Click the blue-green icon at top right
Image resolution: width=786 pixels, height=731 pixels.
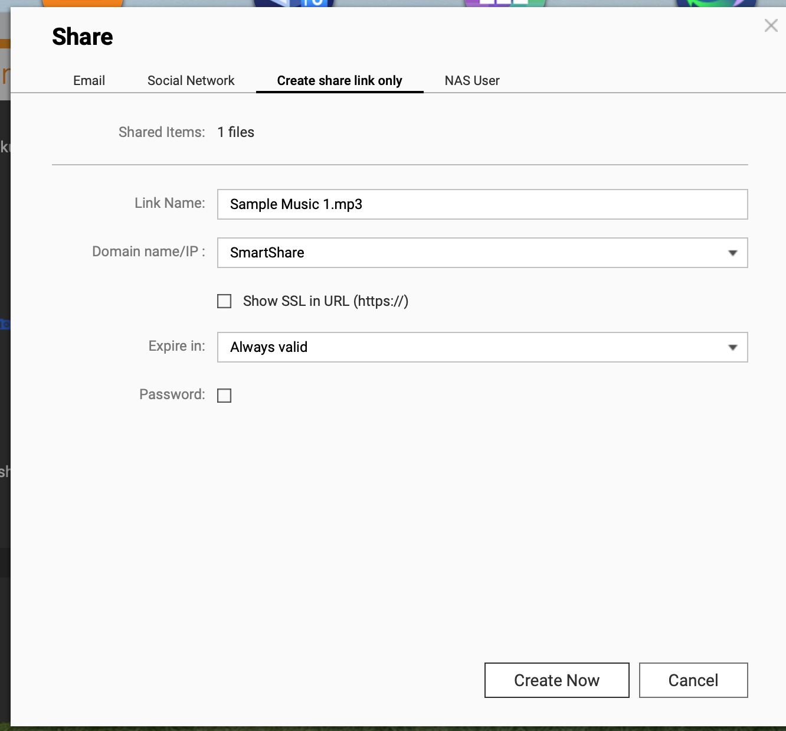(716, 3)
